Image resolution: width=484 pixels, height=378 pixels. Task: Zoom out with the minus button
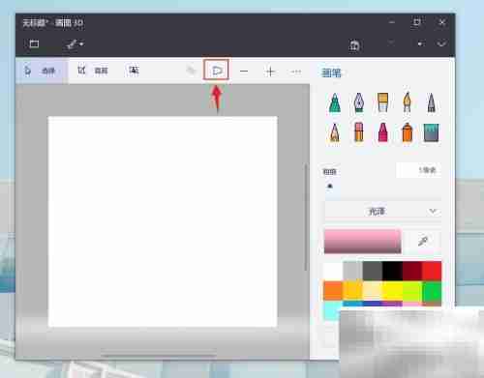(x=244, y=72)
